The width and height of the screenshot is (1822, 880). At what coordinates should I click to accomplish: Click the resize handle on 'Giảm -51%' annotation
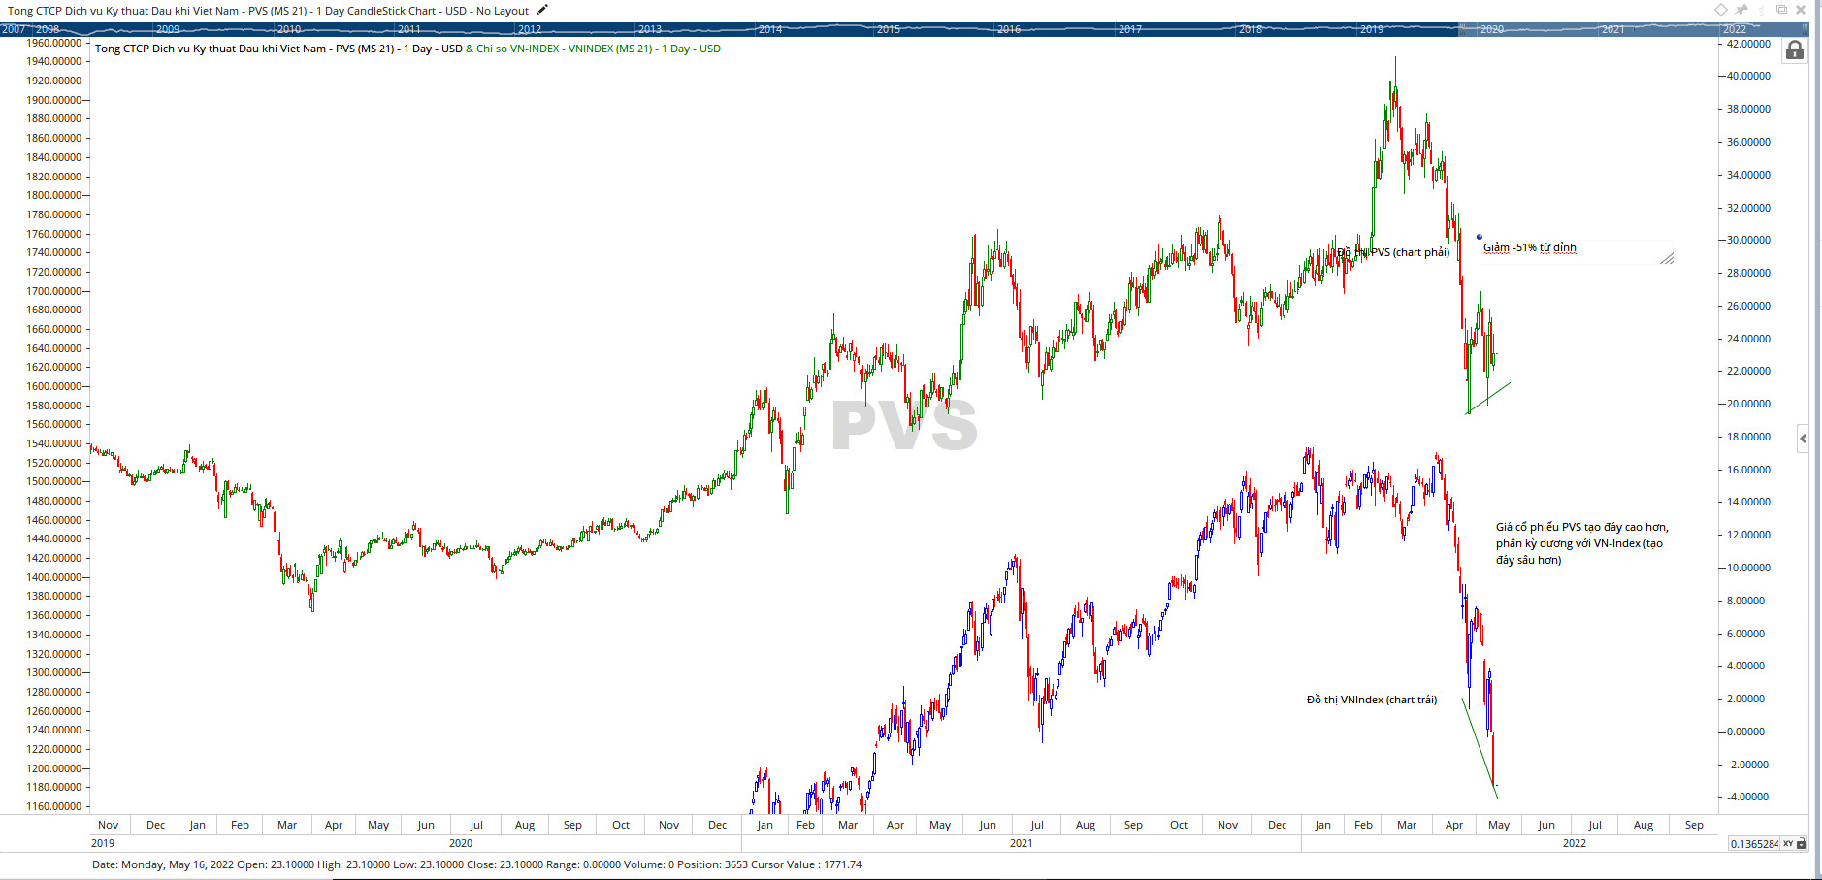pos(1667,259)
